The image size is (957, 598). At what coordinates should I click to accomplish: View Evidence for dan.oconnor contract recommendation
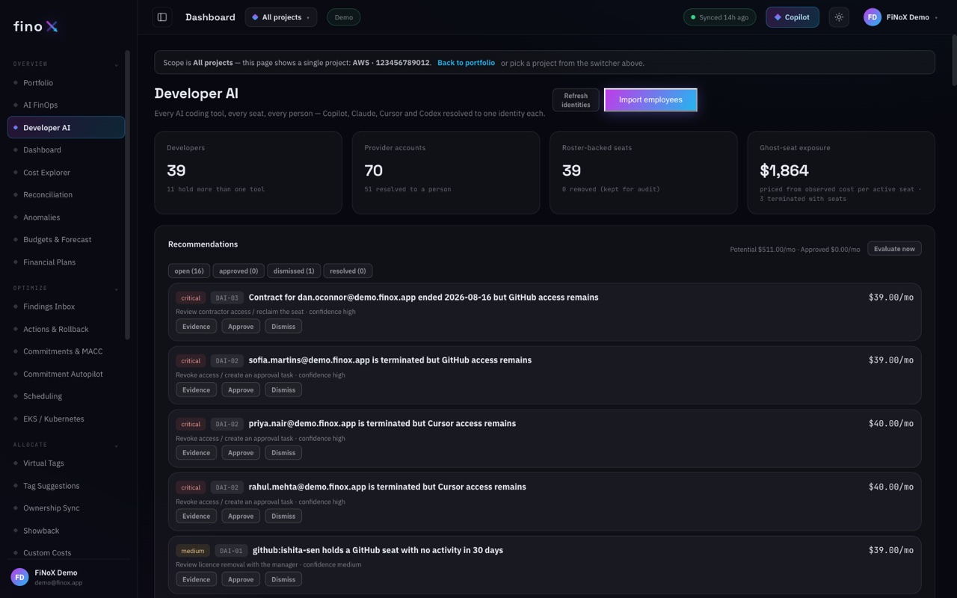[x=196, y=327]
